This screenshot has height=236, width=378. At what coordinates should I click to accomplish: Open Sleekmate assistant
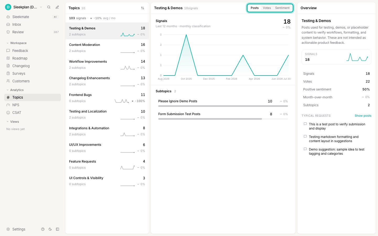pos(33,17)
